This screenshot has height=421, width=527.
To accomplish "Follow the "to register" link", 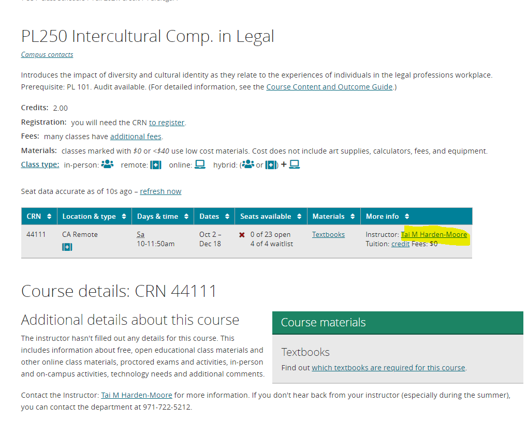I will [167, 123].
